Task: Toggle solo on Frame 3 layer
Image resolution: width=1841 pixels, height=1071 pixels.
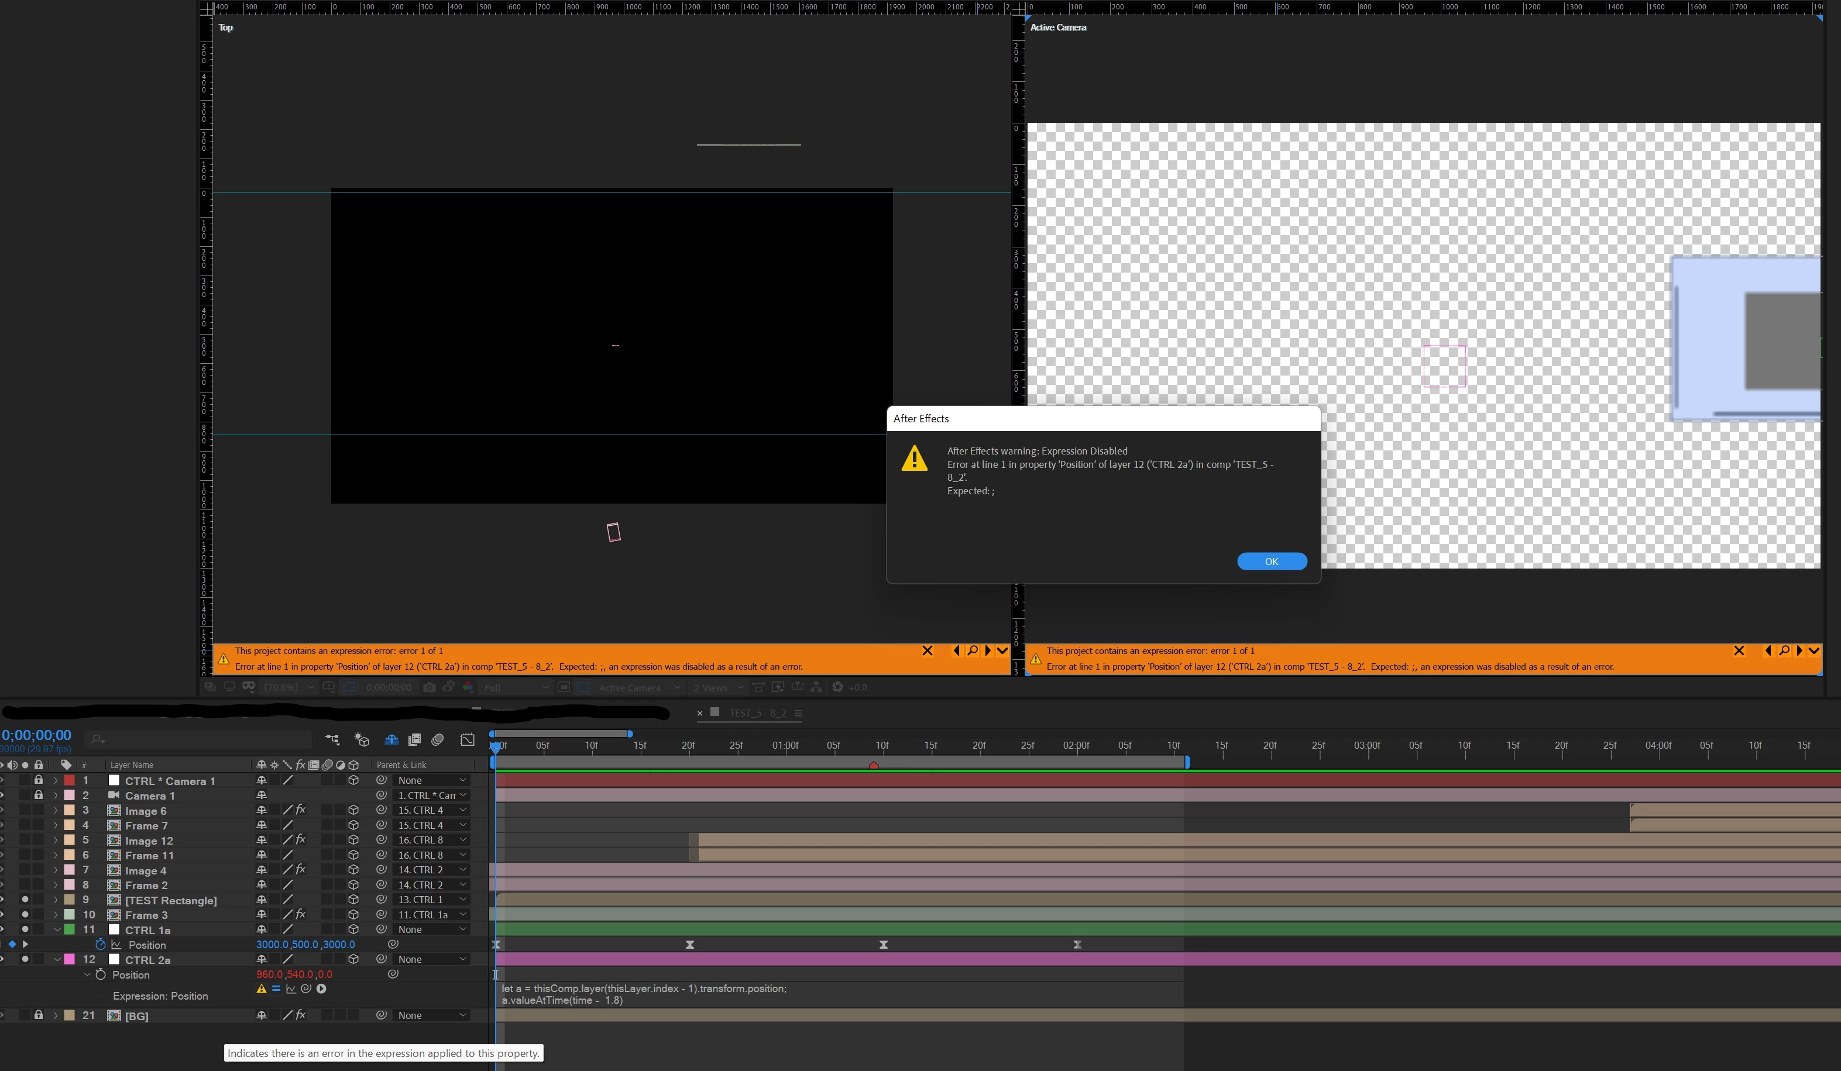Action: tap(25, 914)
